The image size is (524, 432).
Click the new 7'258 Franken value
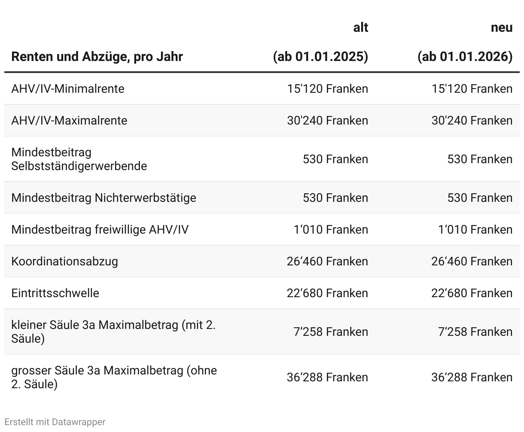(475, 332)
